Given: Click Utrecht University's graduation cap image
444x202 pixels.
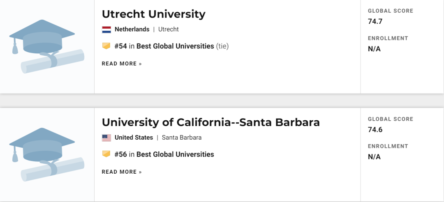Looking at the screenshot, I should click(46, 46).
